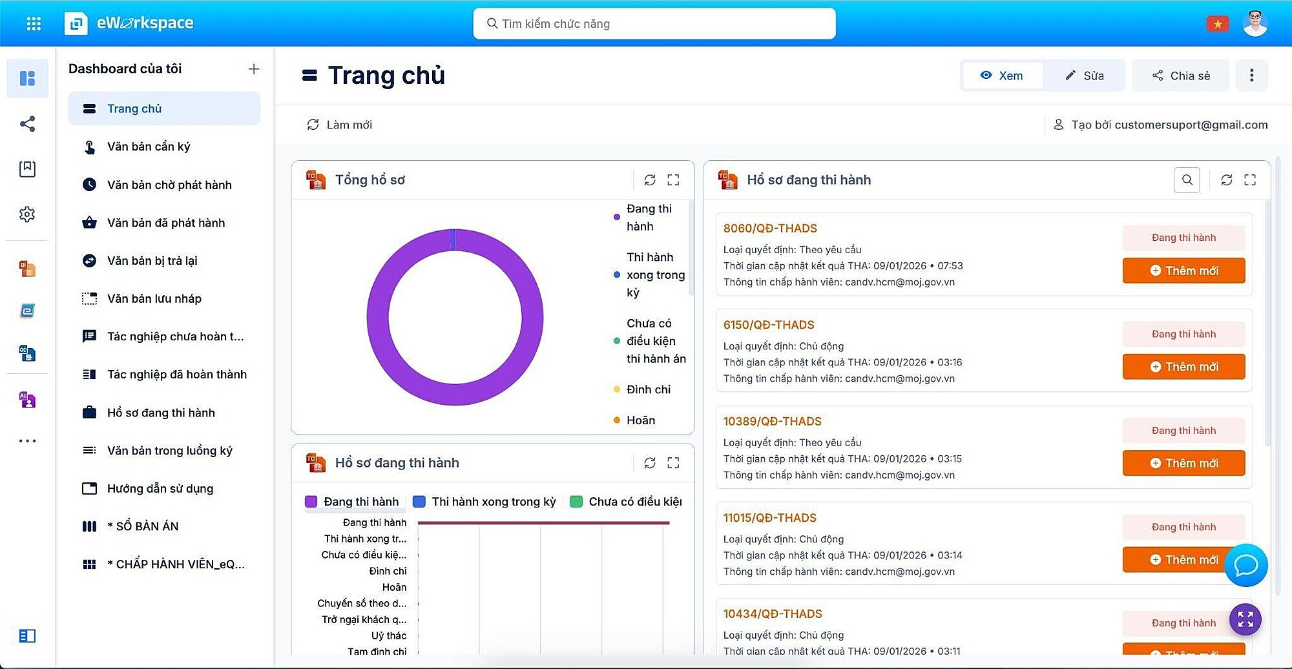This screenshot has height=669, width=1292.
Task: Click the Tìm kiếm chức năng search box
Action: pos(654,24)
